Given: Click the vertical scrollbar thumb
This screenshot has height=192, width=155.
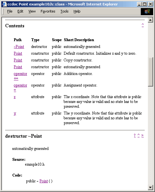Looking at the screenshot, I should point(150,72).
